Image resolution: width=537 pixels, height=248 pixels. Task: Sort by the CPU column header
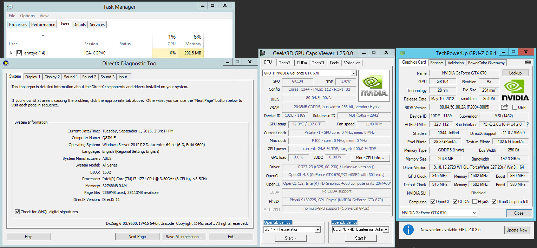[x=165, y=40]
